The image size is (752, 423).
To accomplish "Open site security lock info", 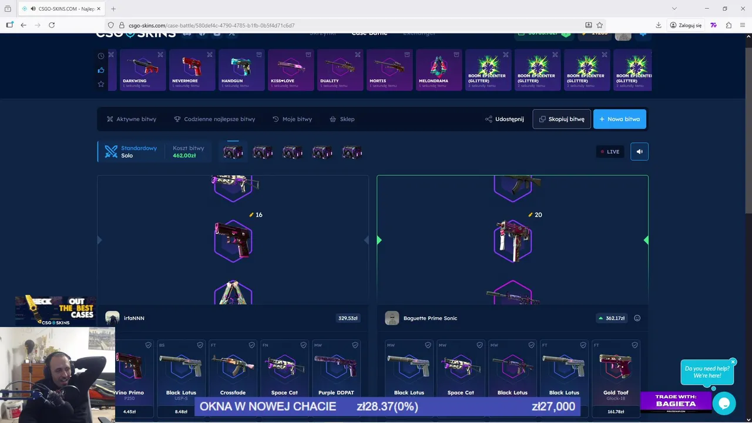I will click(x=122, y=25).
